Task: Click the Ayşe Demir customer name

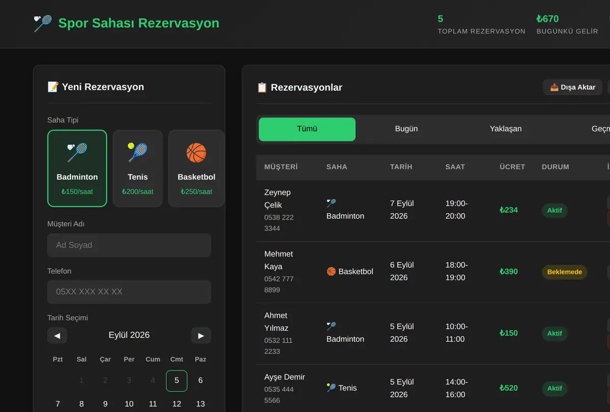Action: click(x=285, y=377)
